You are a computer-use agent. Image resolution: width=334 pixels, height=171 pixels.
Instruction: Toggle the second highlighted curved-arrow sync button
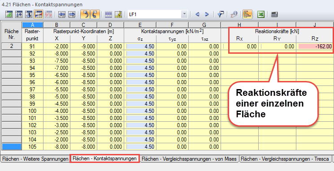[95, 14]
